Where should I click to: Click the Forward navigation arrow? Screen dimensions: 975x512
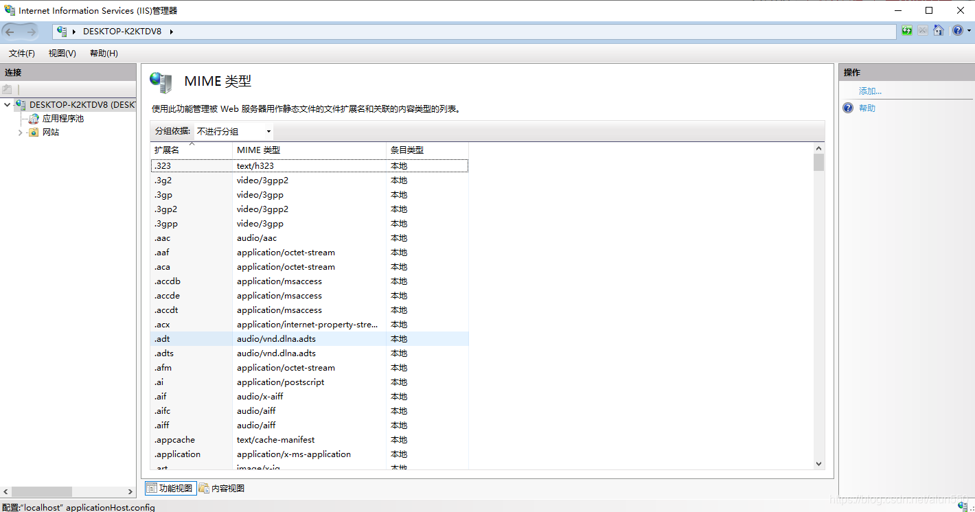coord(31,32)
